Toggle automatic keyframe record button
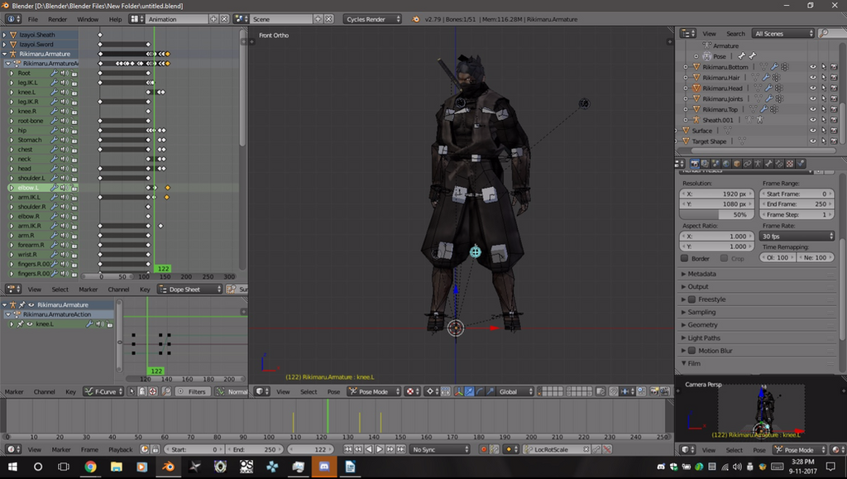 483,449
